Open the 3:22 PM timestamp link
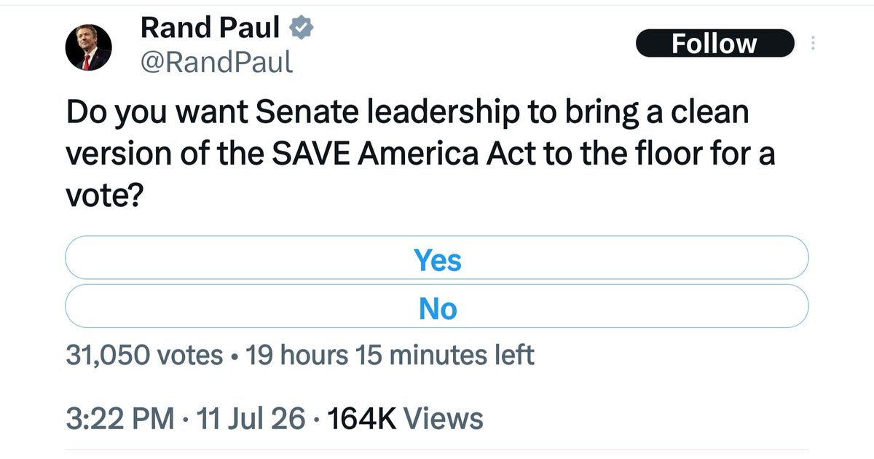 (x=120, y=418)
